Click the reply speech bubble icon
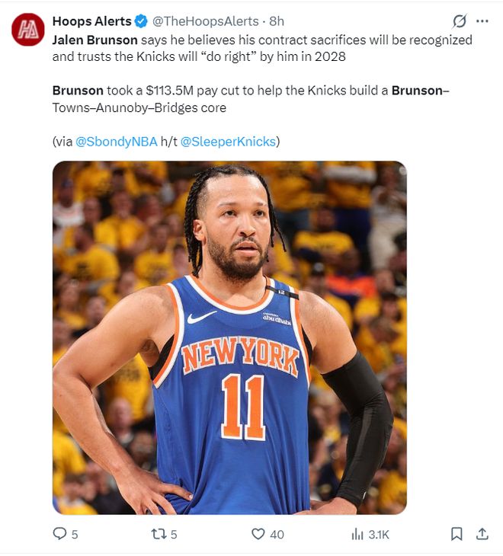Image resolution: width=503 pixels, height=556 pixels. tap(59, 535)
